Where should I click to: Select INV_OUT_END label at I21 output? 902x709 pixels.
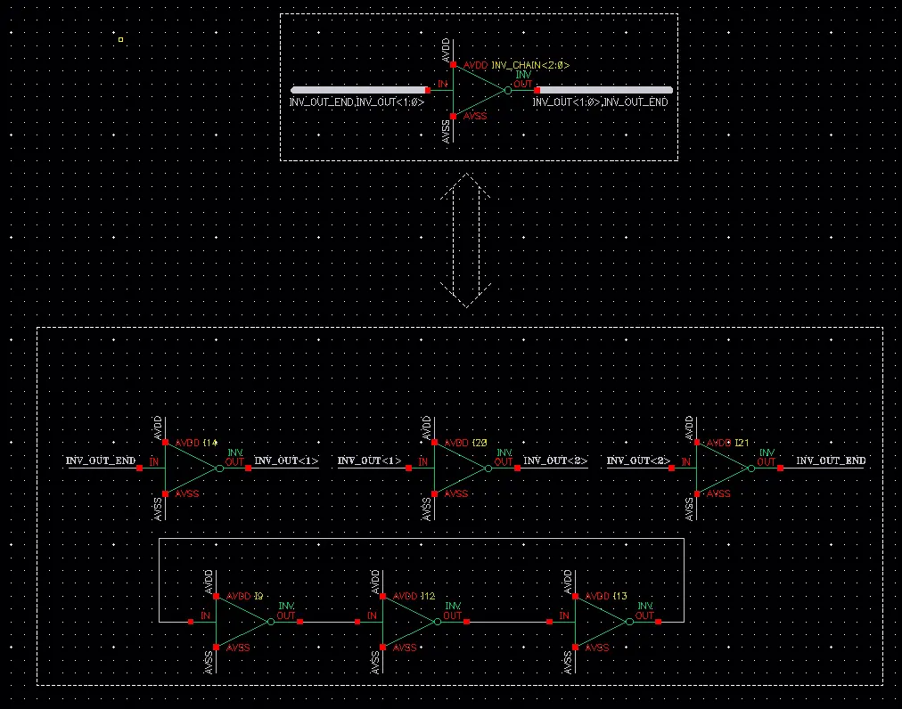[831, 460]
